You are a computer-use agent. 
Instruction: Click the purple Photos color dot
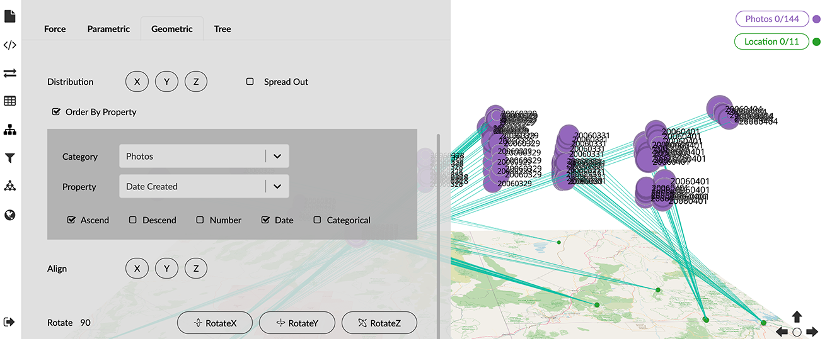click(x=816, y=19)
